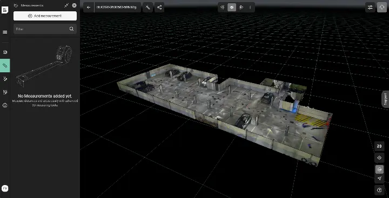Image resolution: width=389 pixels, height=198 pixels.
Task: Open the settings sliders icon at top right
Action: 370,8
